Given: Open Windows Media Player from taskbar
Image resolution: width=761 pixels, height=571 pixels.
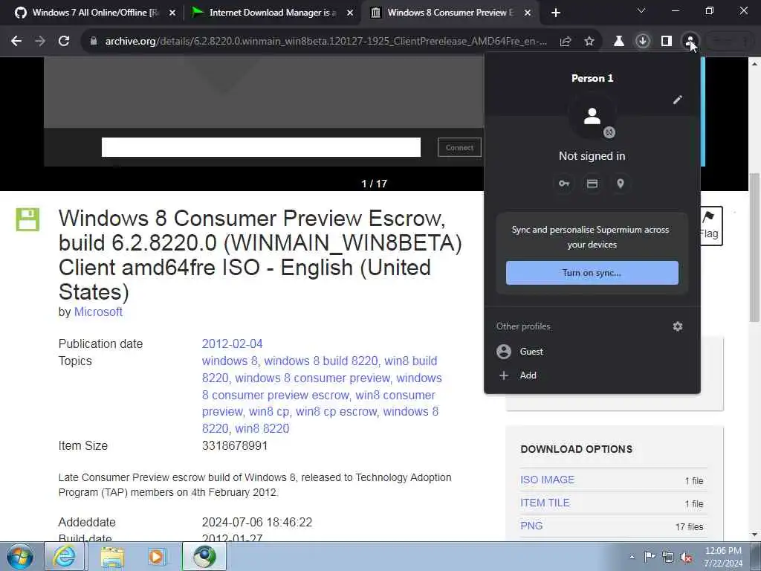Looking at the screenshot, I should [158, 556].
